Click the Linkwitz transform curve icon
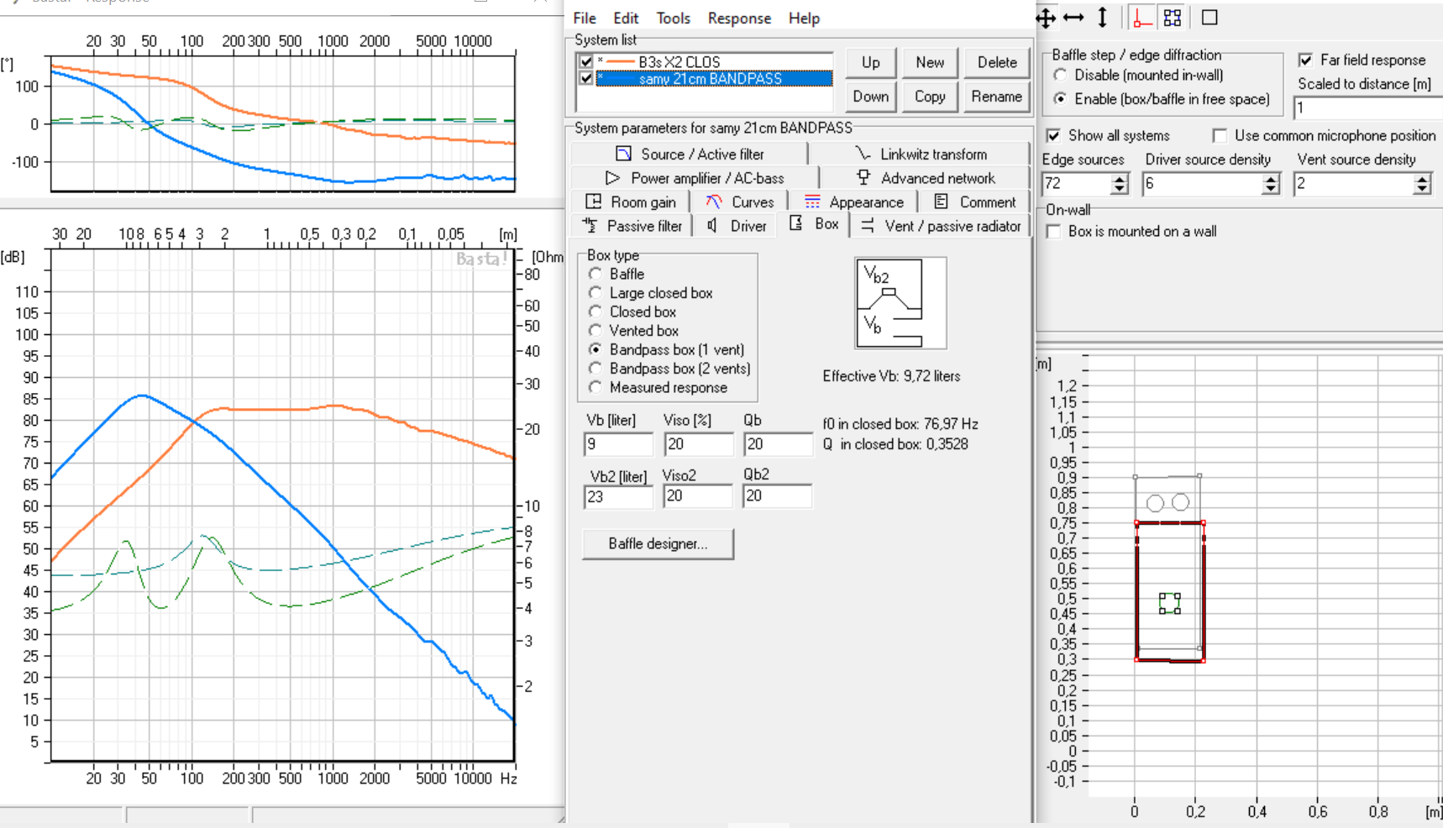1443x828 pixels. [863, 154]
